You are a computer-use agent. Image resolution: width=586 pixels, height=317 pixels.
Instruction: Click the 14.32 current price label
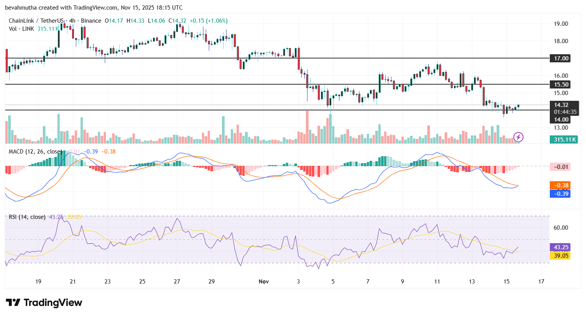[562, 104]
